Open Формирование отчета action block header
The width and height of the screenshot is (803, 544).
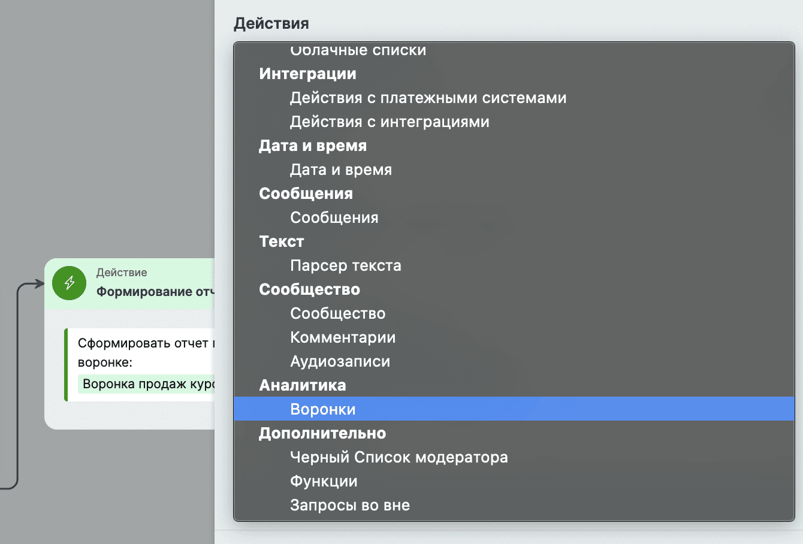152,291
